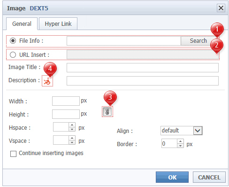
Task: Switch to the Hyper Link tab
Action: [x=58, y=24]
